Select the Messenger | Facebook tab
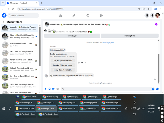This screenshot has height=123, width=164. tap(22, 3)
